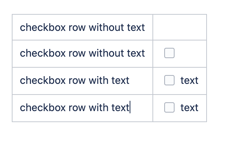Click the word "checkbox" in the third row

[x=43, y=81]
